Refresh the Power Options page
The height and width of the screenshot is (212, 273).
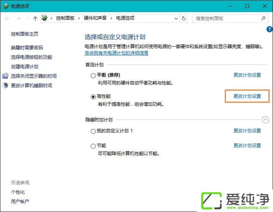point(184,18)
